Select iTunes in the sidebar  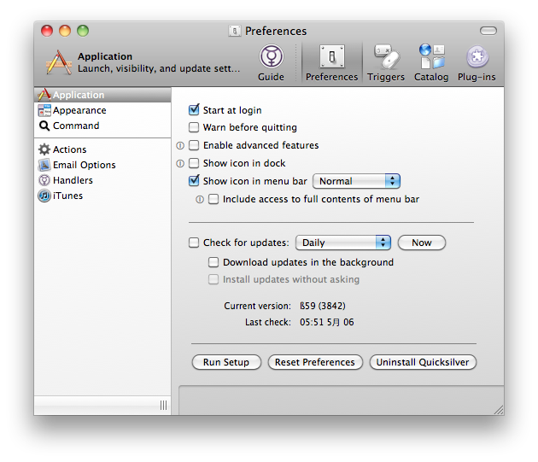[102, 196]
